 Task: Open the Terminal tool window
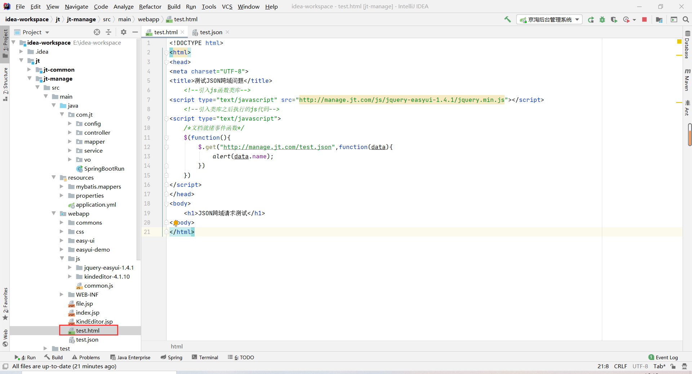(205, 357)
